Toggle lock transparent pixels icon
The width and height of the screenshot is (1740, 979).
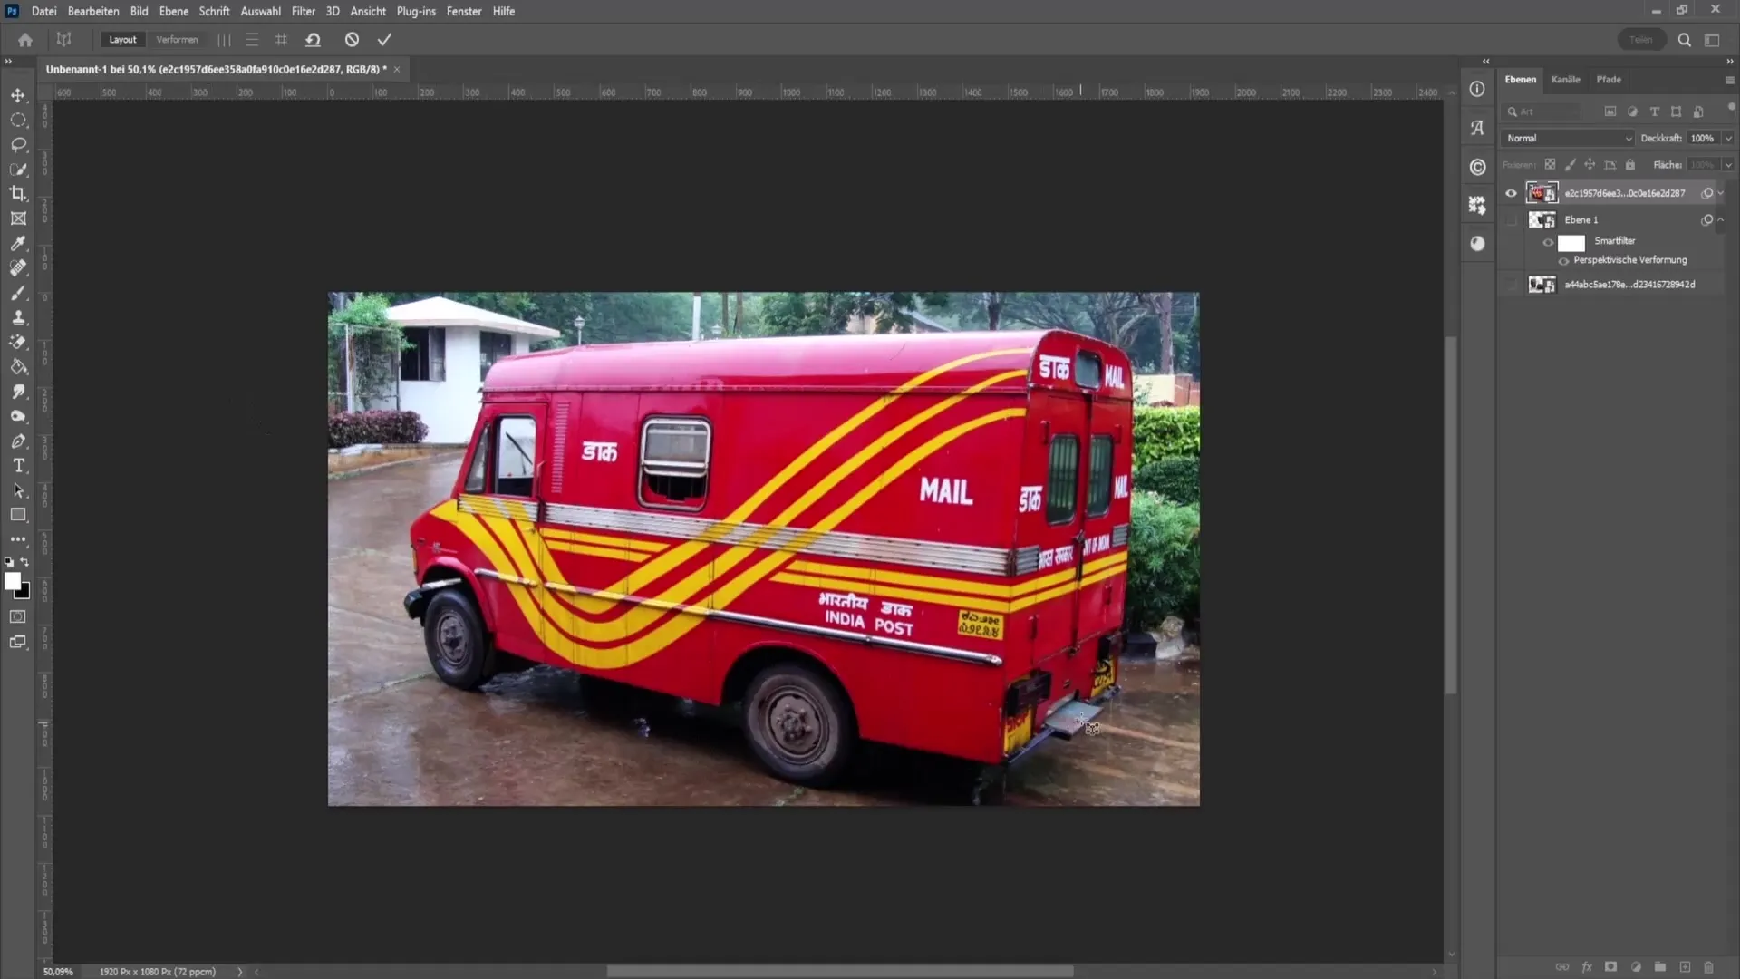pos(1550,164)
